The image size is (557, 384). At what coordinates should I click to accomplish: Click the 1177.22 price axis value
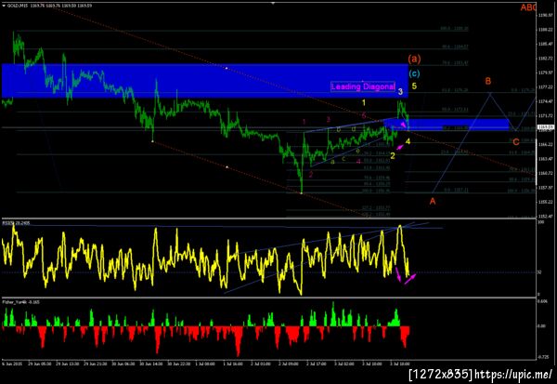coord(547,86)
